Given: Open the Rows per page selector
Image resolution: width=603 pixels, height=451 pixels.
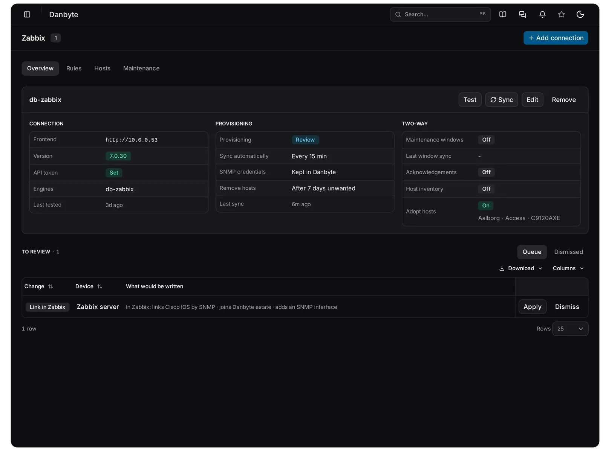Looking at the screenshot, I should click(x=570, y=329).
